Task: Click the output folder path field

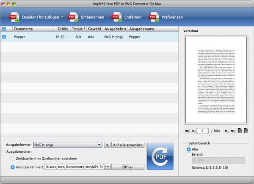Action: pos(74,167)
